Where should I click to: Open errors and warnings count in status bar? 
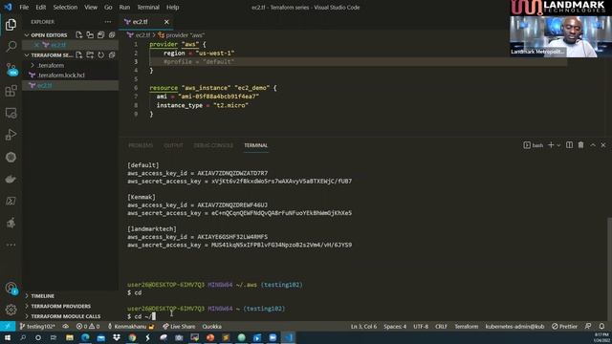(x=88, y=327)
